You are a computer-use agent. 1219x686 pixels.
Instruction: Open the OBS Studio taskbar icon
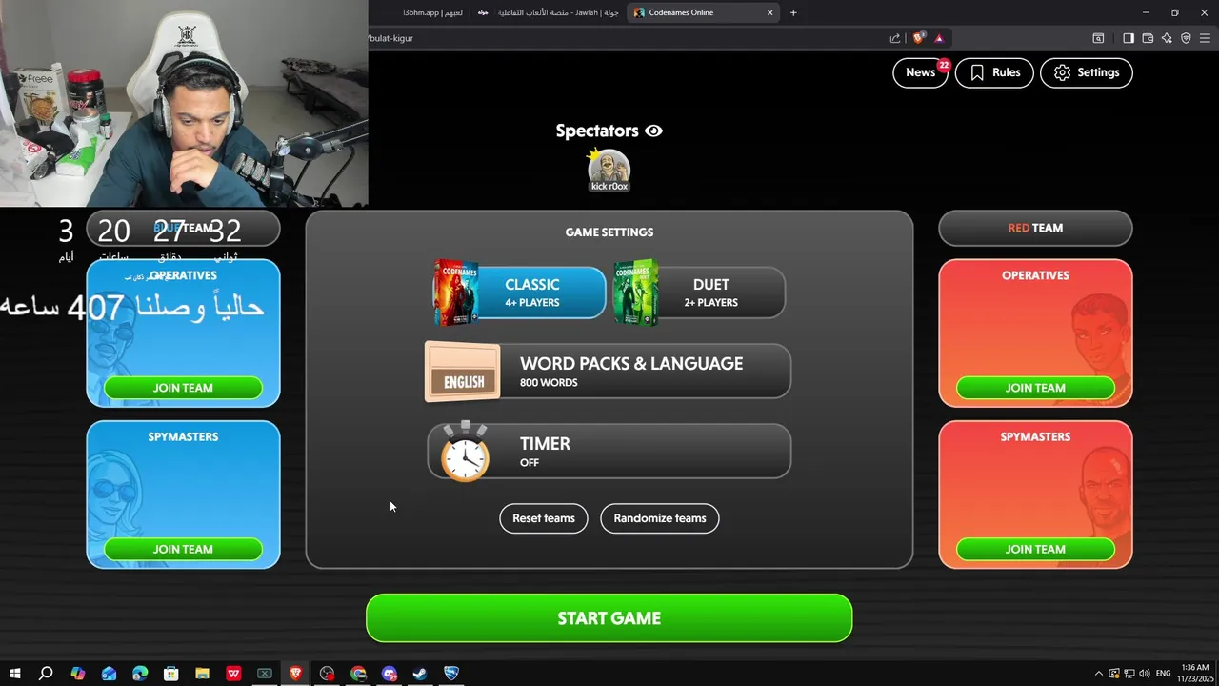point(328,674)
